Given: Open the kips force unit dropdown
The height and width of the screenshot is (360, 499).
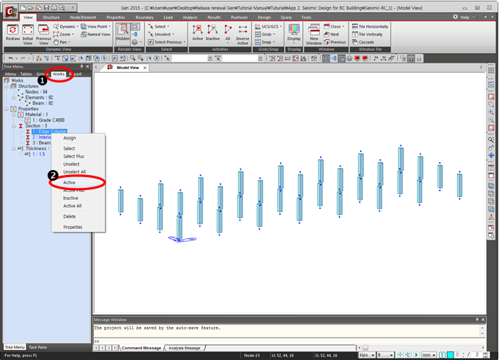Looking at the screenshot, I should (x=366, y=355).
